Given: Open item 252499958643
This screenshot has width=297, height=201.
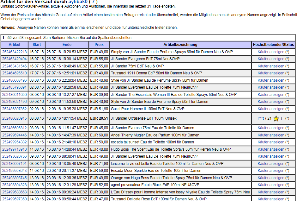Looking at the screenshot, I should tap(15, 170).
